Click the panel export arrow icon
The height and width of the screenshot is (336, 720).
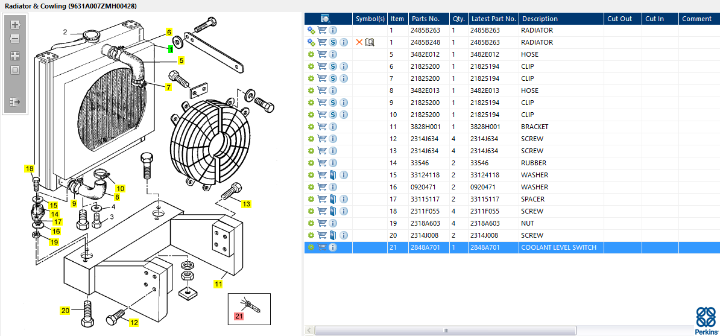point(16,102)
